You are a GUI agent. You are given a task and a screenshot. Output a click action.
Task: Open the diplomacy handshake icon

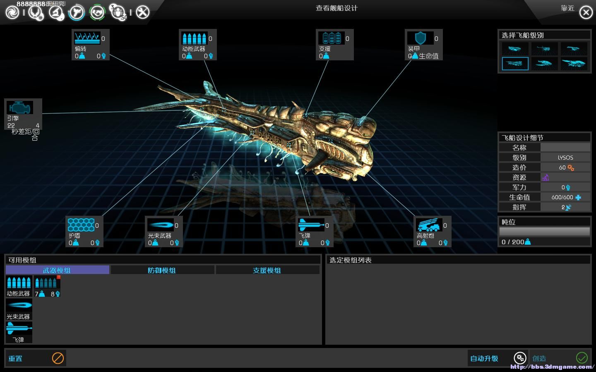(x=97, y=12)
